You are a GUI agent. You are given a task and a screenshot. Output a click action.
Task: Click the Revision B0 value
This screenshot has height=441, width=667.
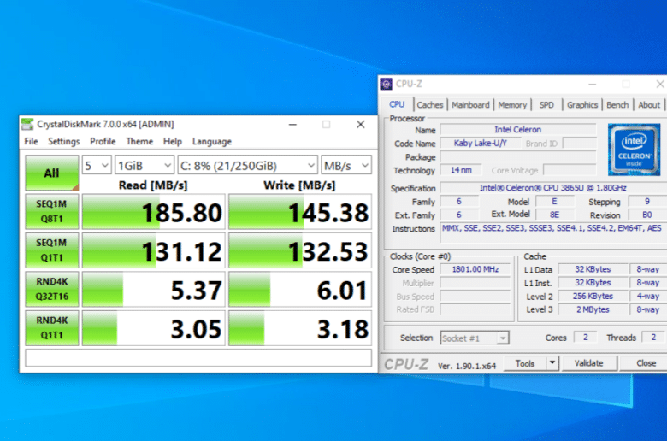pos(647,215)
